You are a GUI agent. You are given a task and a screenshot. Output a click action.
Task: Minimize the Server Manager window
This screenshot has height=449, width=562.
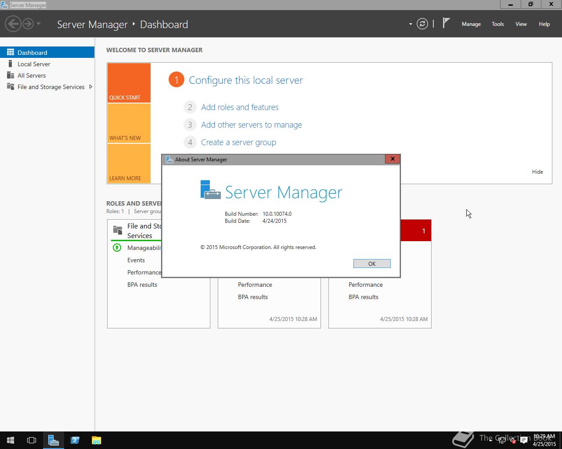pyautogui.click(x=511, y=4)
